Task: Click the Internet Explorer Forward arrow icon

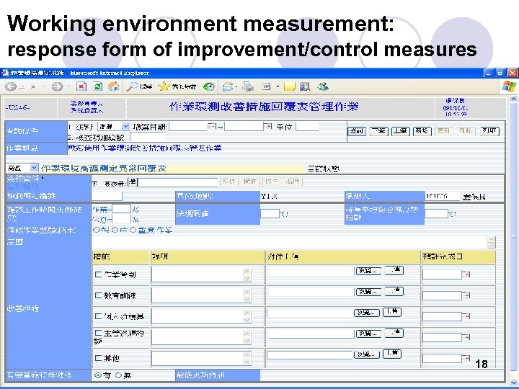Action: tap(57, 87)
